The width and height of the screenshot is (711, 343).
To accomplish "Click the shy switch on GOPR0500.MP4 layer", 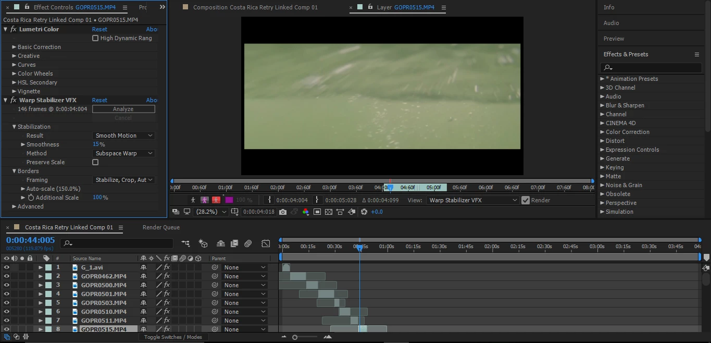I will click(x=143, y=285).
